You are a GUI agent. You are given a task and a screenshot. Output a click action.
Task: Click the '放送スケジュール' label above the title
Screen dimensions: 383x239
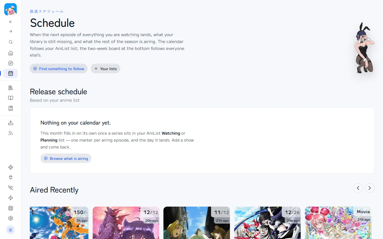(x=47, y=11)
